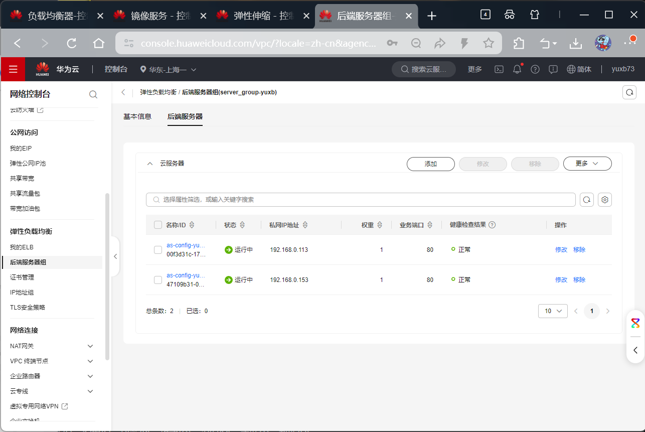Screen dimensions: 645x432
Task: Open 弹性负载均衡 breadcrumb link
Action: (x=158, y=92)
